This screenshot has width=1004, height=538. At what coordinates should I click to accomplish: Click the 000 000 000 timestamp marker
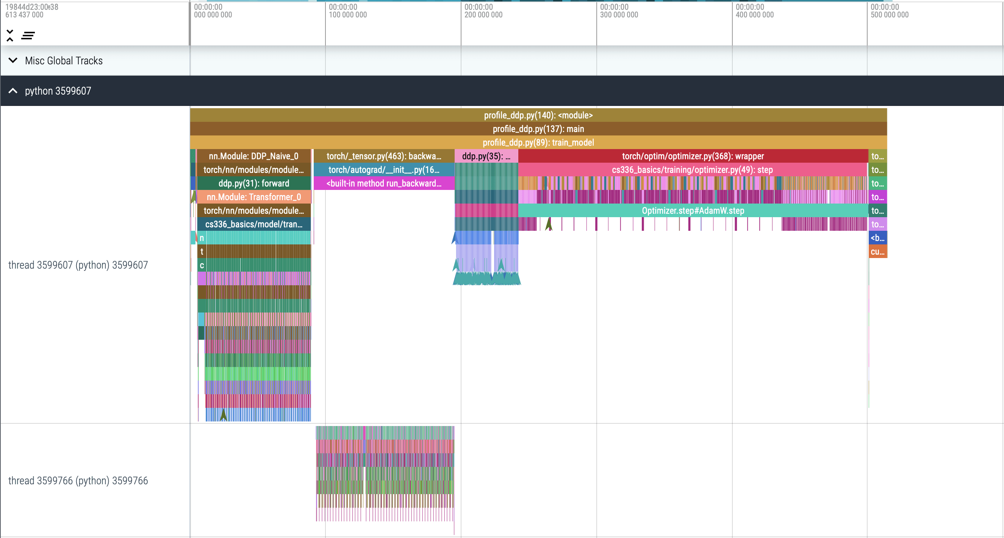[213, 11]
